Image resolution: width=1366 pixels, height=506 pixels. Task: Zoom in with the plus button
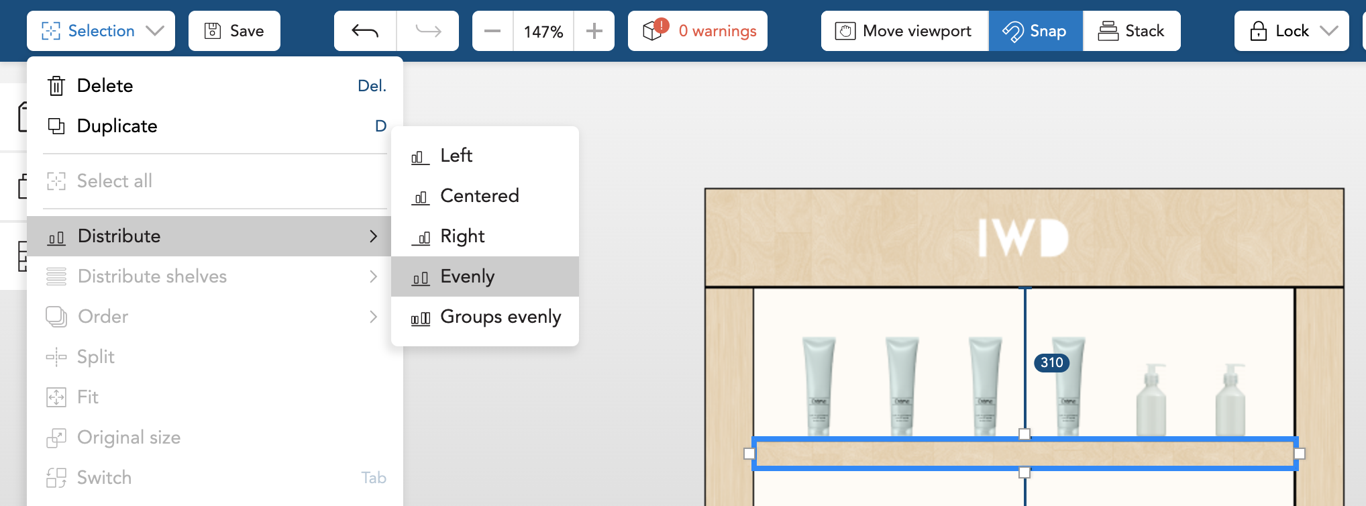594,31
